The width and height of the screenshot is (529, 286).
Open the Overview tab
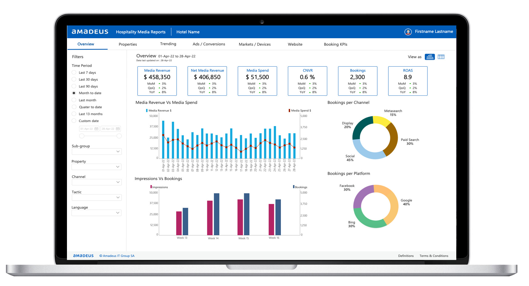pos(86,44)
